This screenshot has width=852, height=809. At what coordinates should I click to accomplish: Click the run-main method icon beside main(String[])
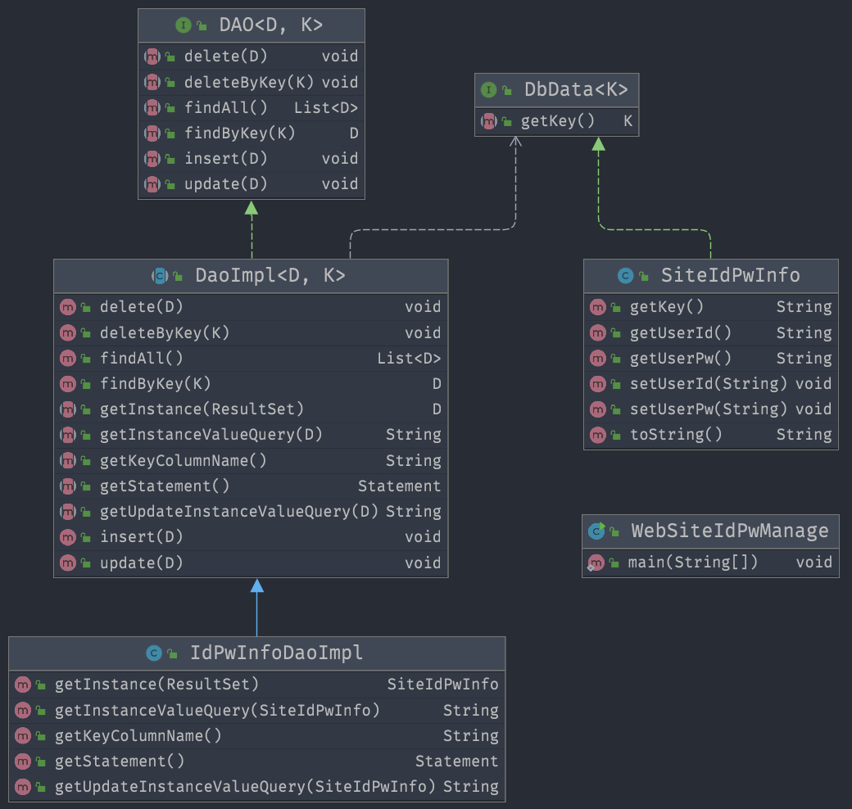[x=597, y=563]
